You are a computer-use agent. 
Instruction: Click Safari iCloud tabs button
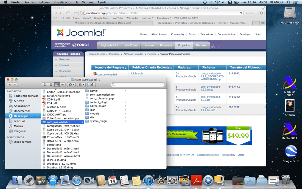[68, 13]
